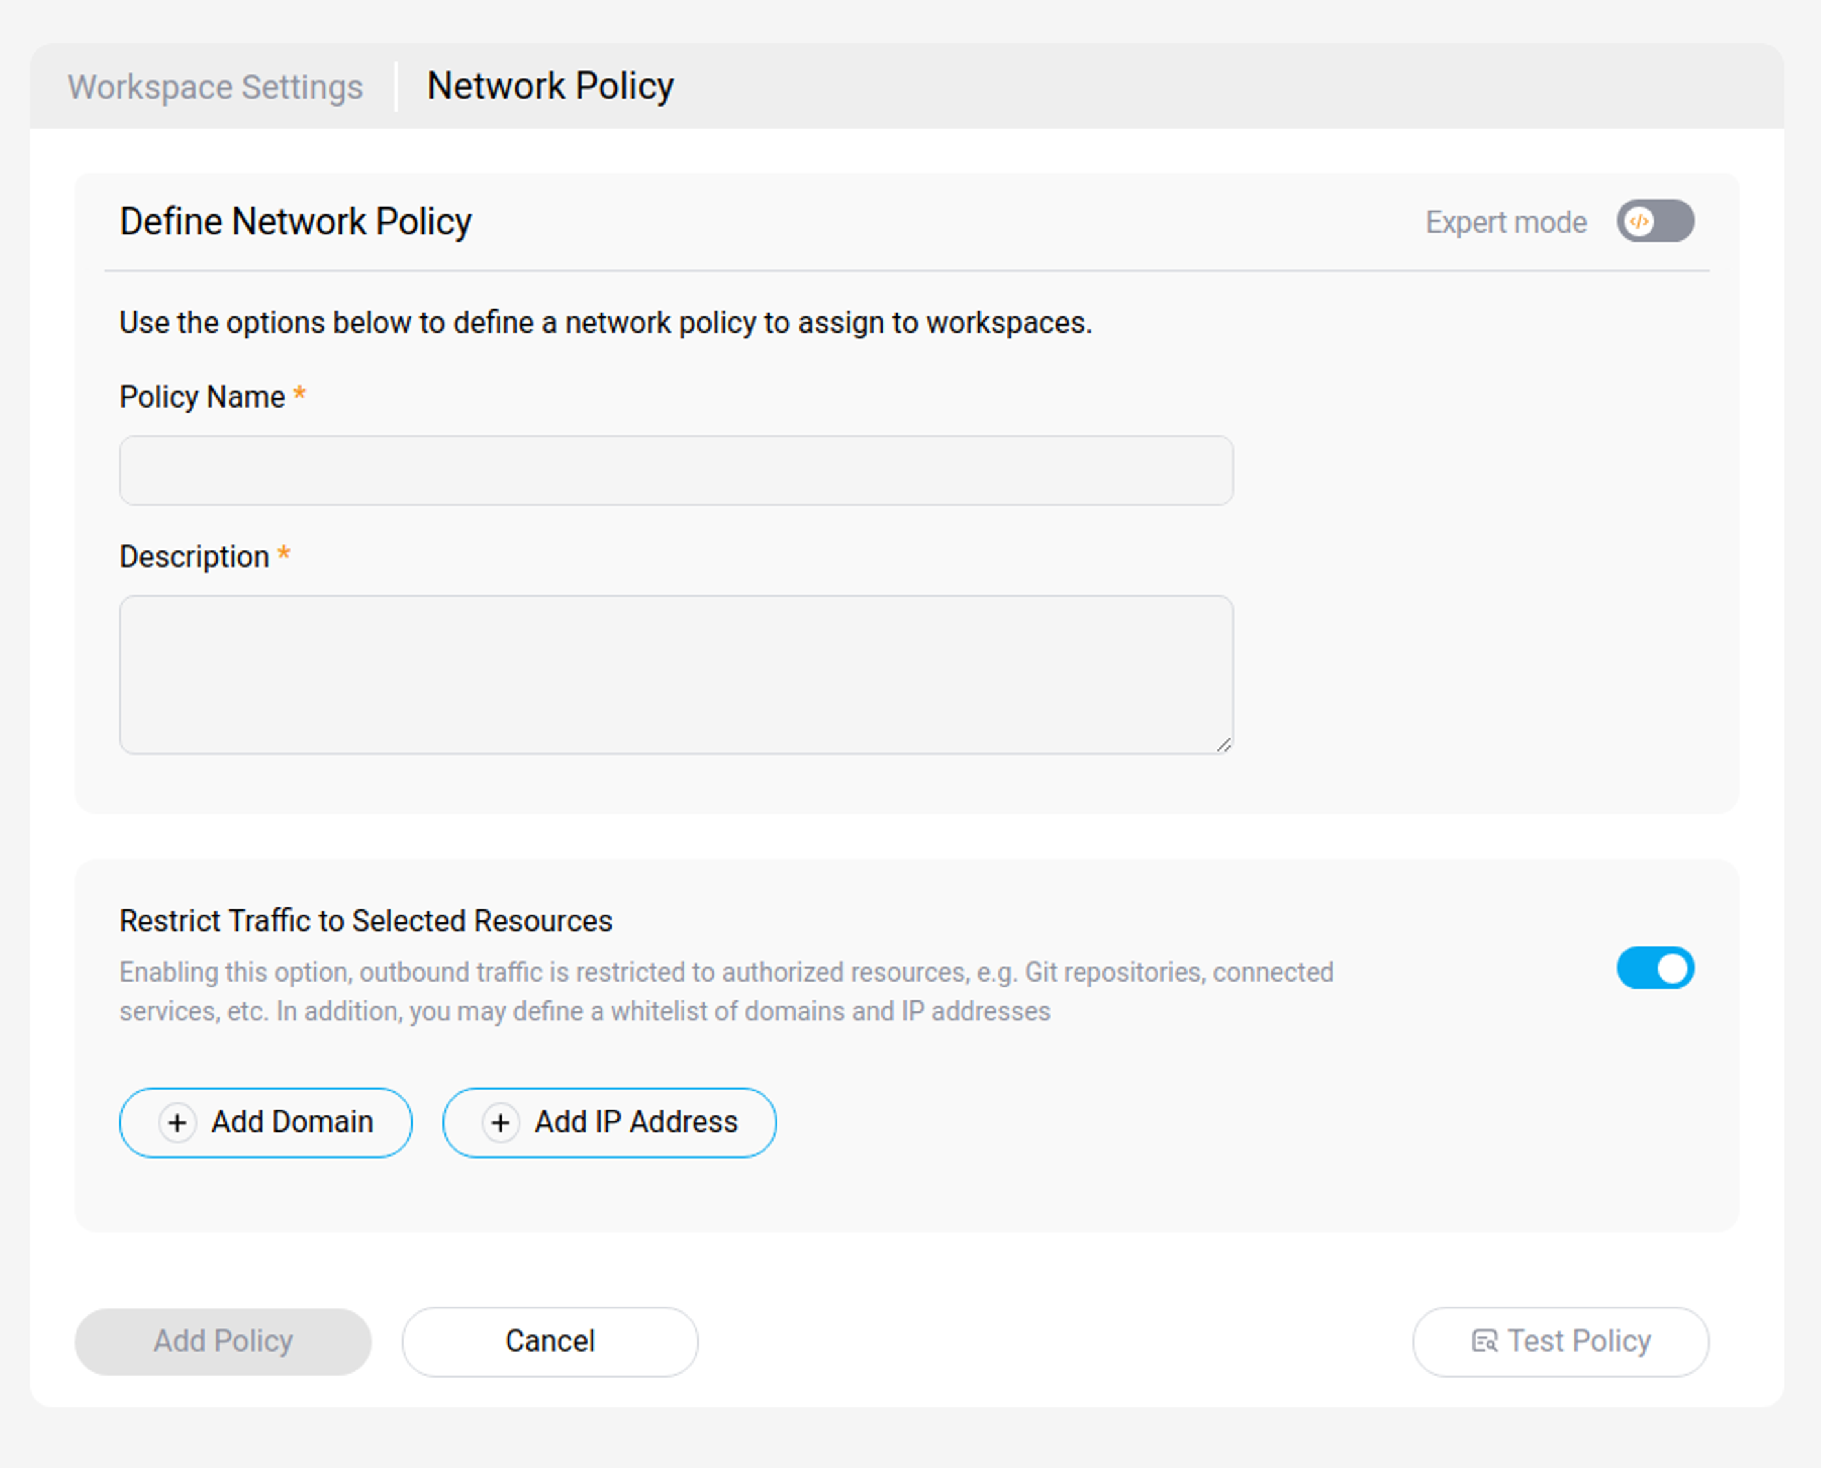Click the plus icon in Add IP Address
Viewport: 1821px width, 1468px height.
coord(500,1123)
